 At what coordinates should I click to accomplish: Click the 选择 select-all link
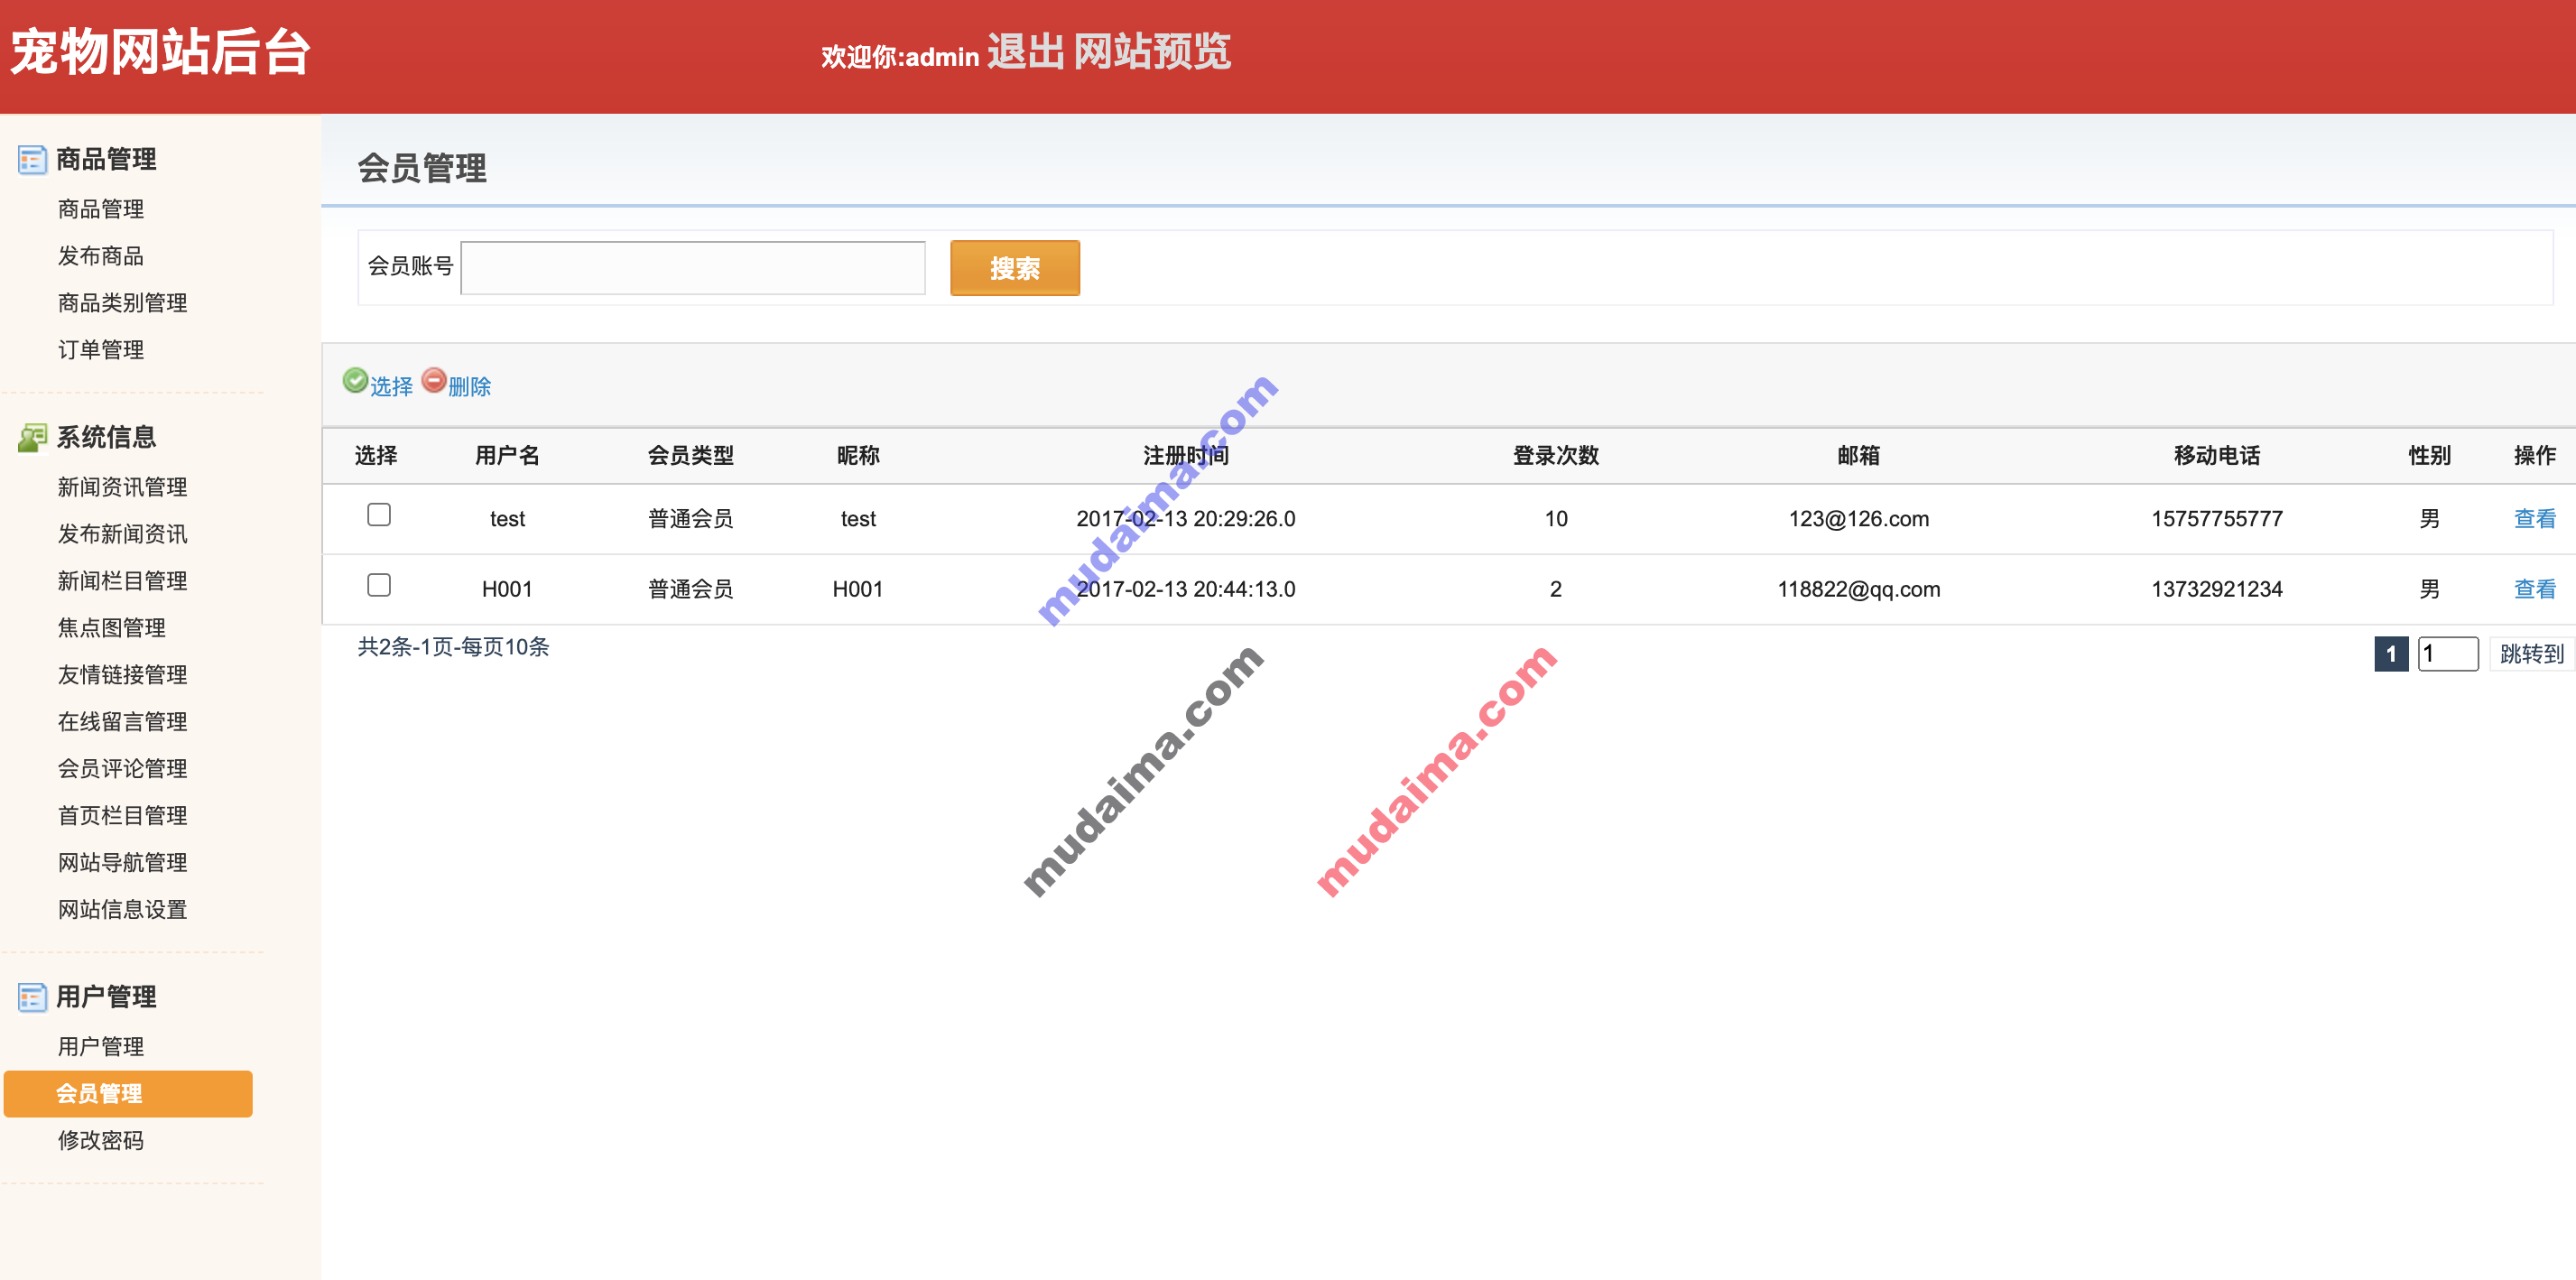pos(391,387)
